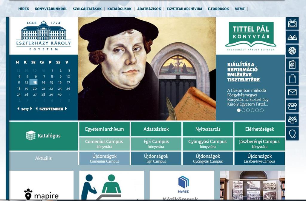
Task: Open EGYETEMI ARCHÍVUM in the top navigation
Action: coord(184,9)
